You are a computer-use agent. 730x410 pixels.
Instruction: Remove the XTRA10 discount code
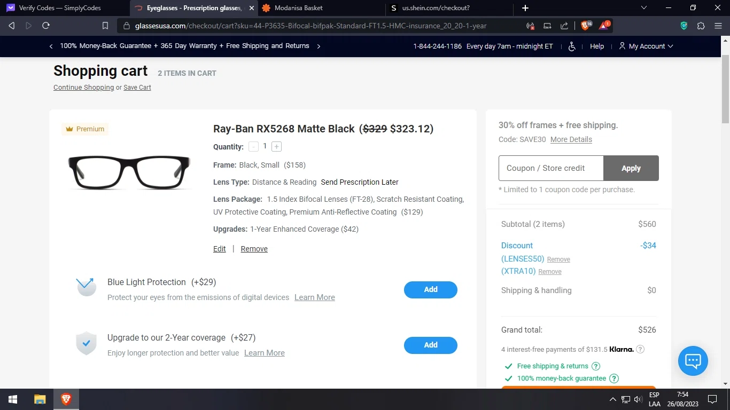point(550,272)
